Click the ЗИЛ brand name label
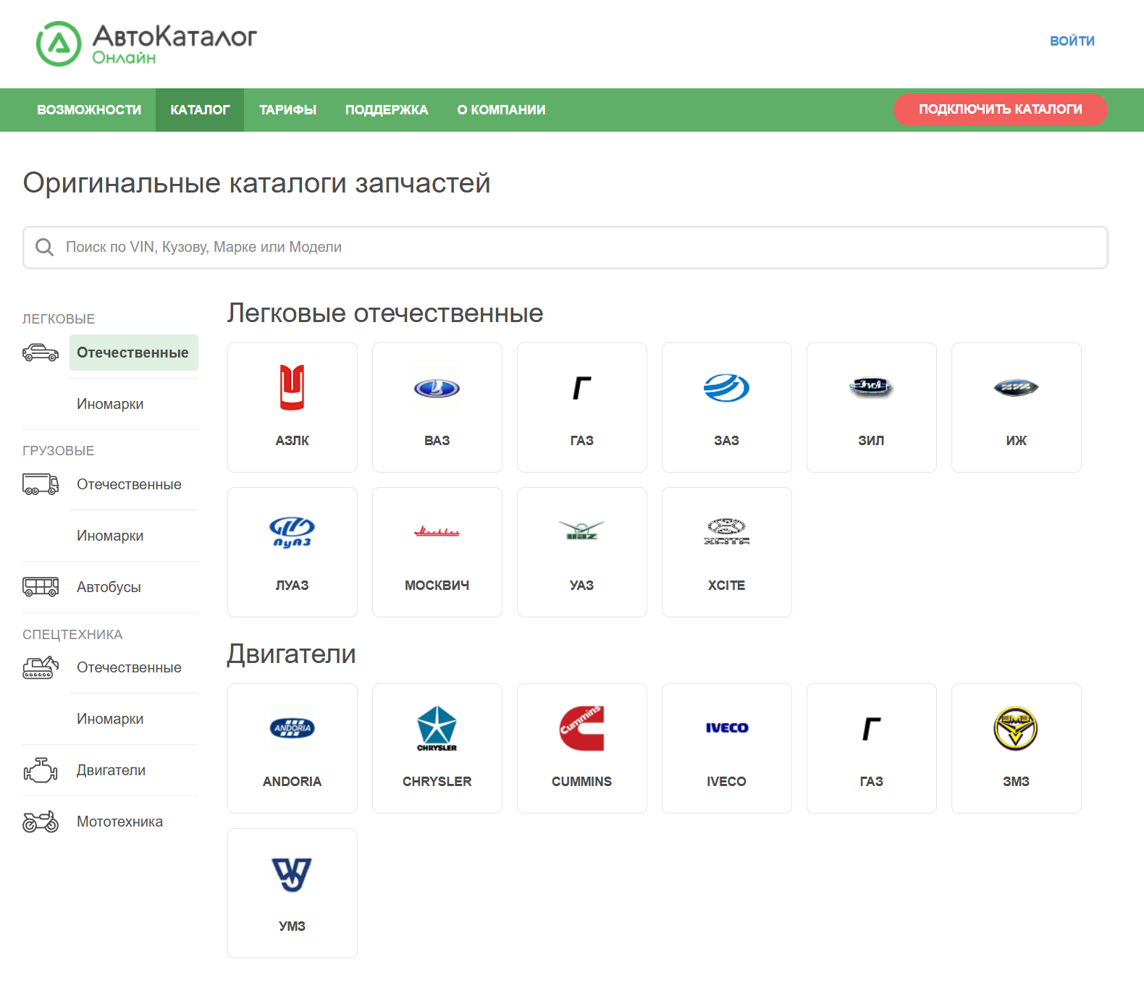Screen dimensions: 1144x988 [x=872, y=441]
